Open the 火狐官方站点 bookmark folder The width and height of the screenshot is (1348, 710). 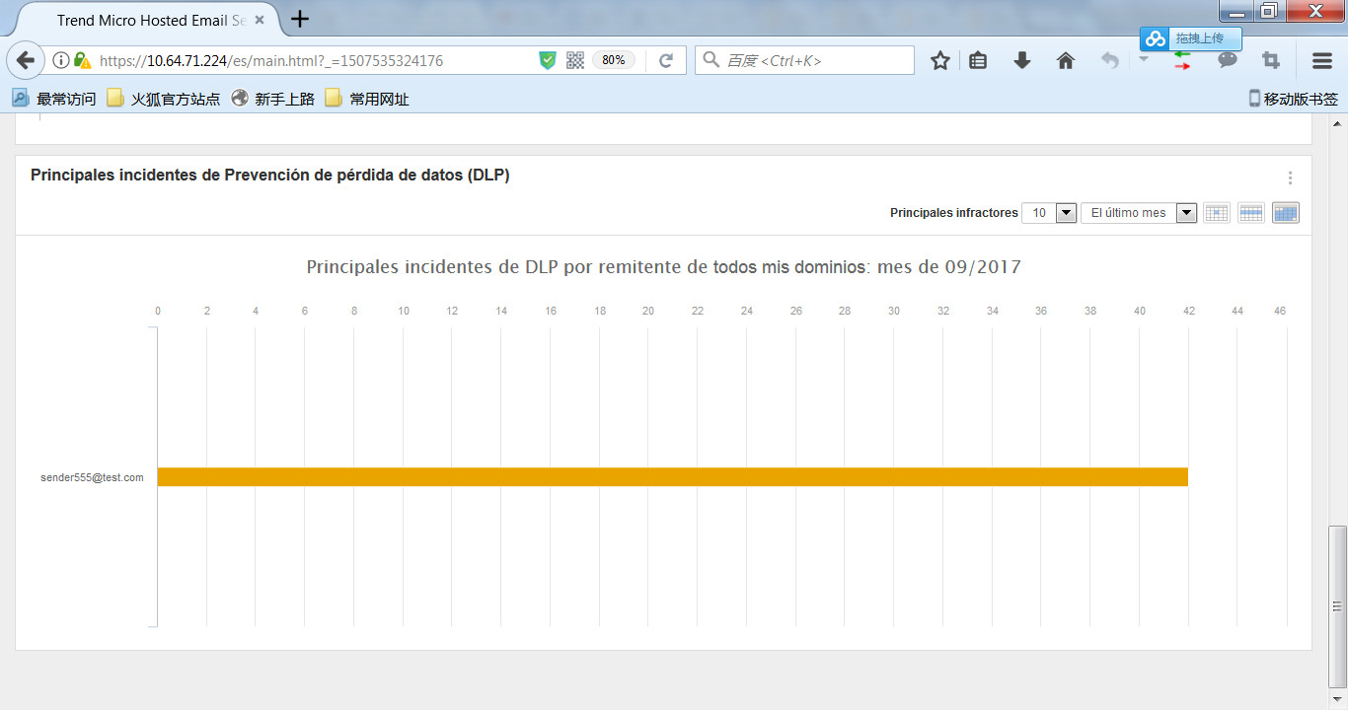[x=164, y=99]
